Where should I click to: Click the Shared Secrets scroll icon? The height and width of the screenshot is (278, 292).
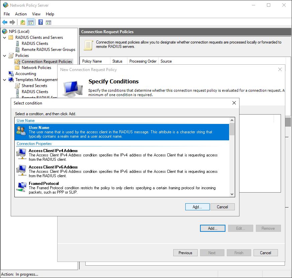[17, 86]
